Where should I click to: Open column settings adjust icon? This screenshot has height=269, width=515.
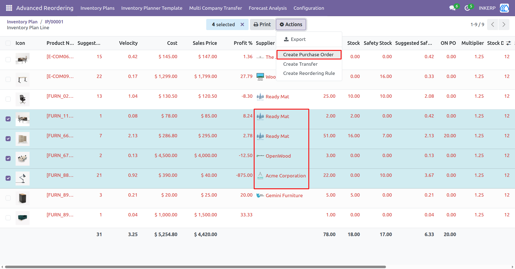pyautogui.click(x=509, y=43)
